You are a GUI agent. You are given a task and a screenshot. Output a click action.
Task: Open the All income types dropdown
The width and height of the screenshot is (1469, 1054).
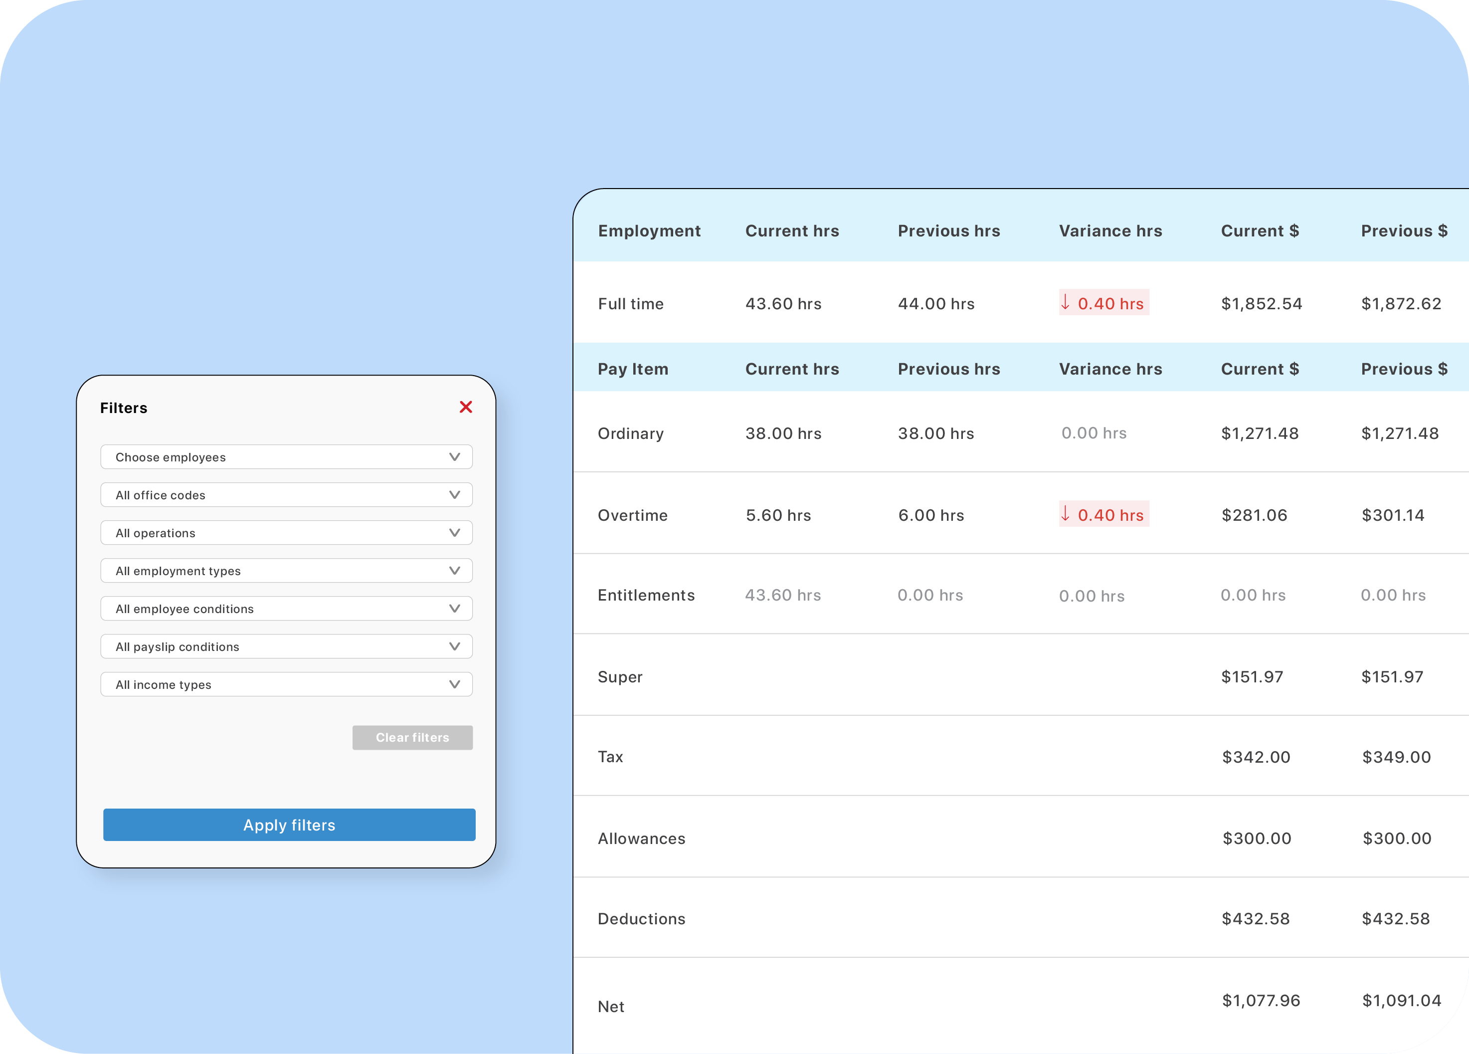point(286,684)
